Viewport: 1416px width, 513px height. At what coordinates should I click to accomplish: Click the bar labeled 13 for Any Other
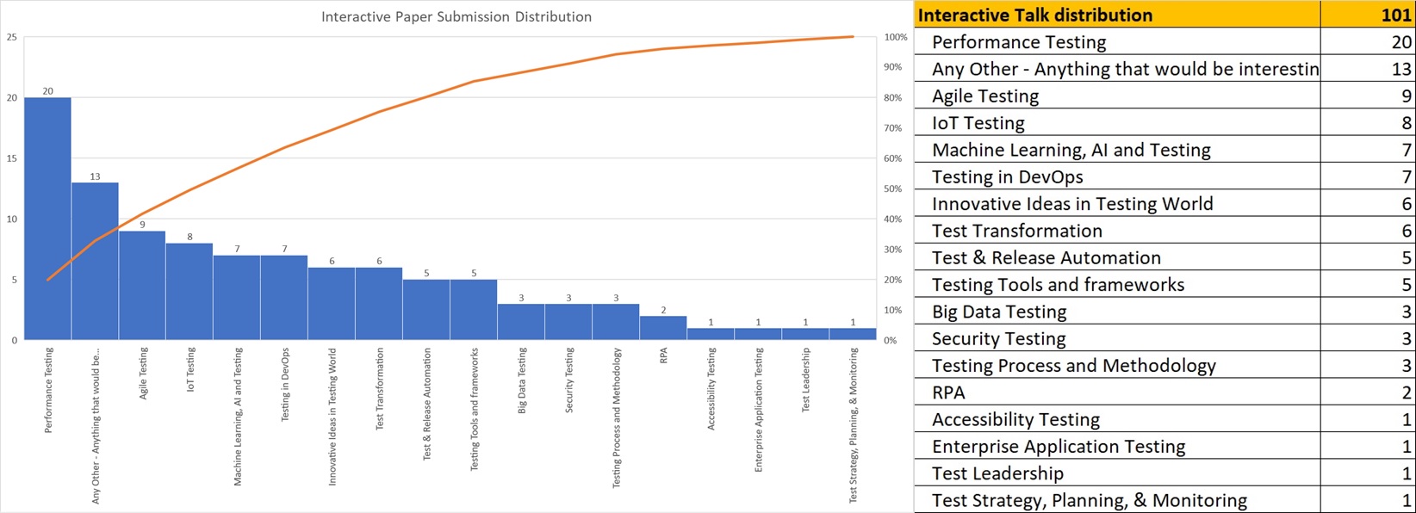tap(95, 262)
